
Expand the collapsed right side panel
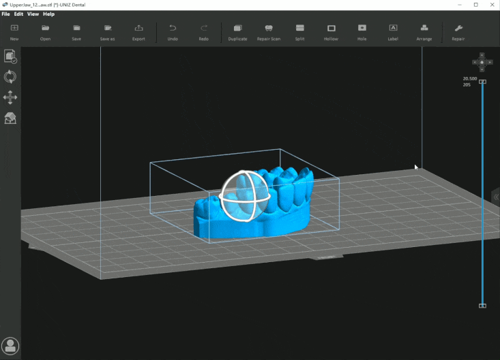click(x=496, y=196)
